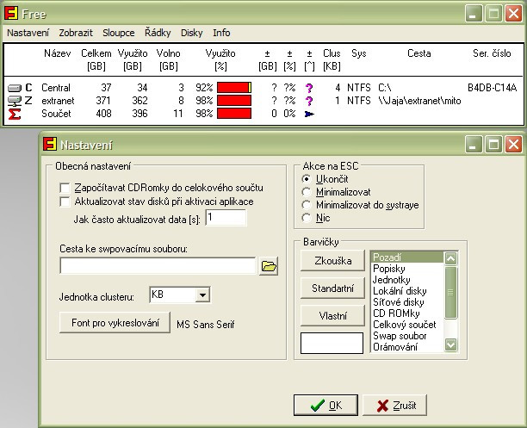Image resolution: width=527 pixels, height=428 pixels.
Task: Click the sigma Součet total icon
Action: [x=14, y=114]
